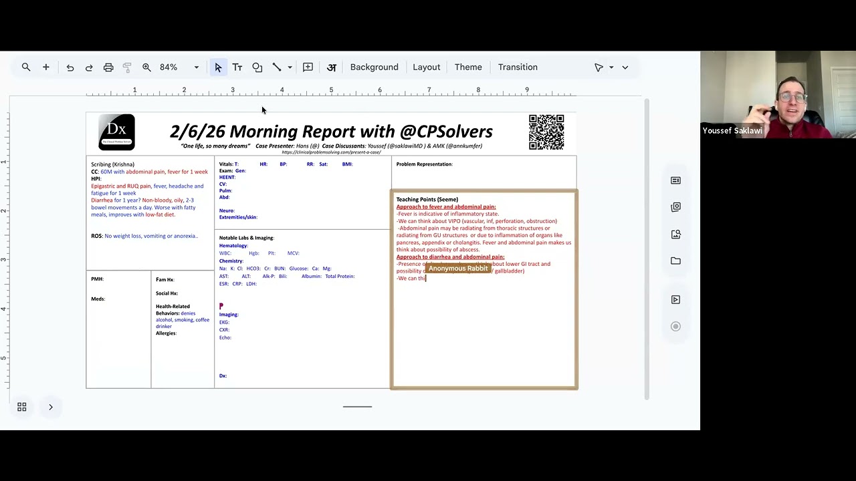This screenshot has height=481, width=856.
Task: Select the line tool
Action: click(277, 67)
